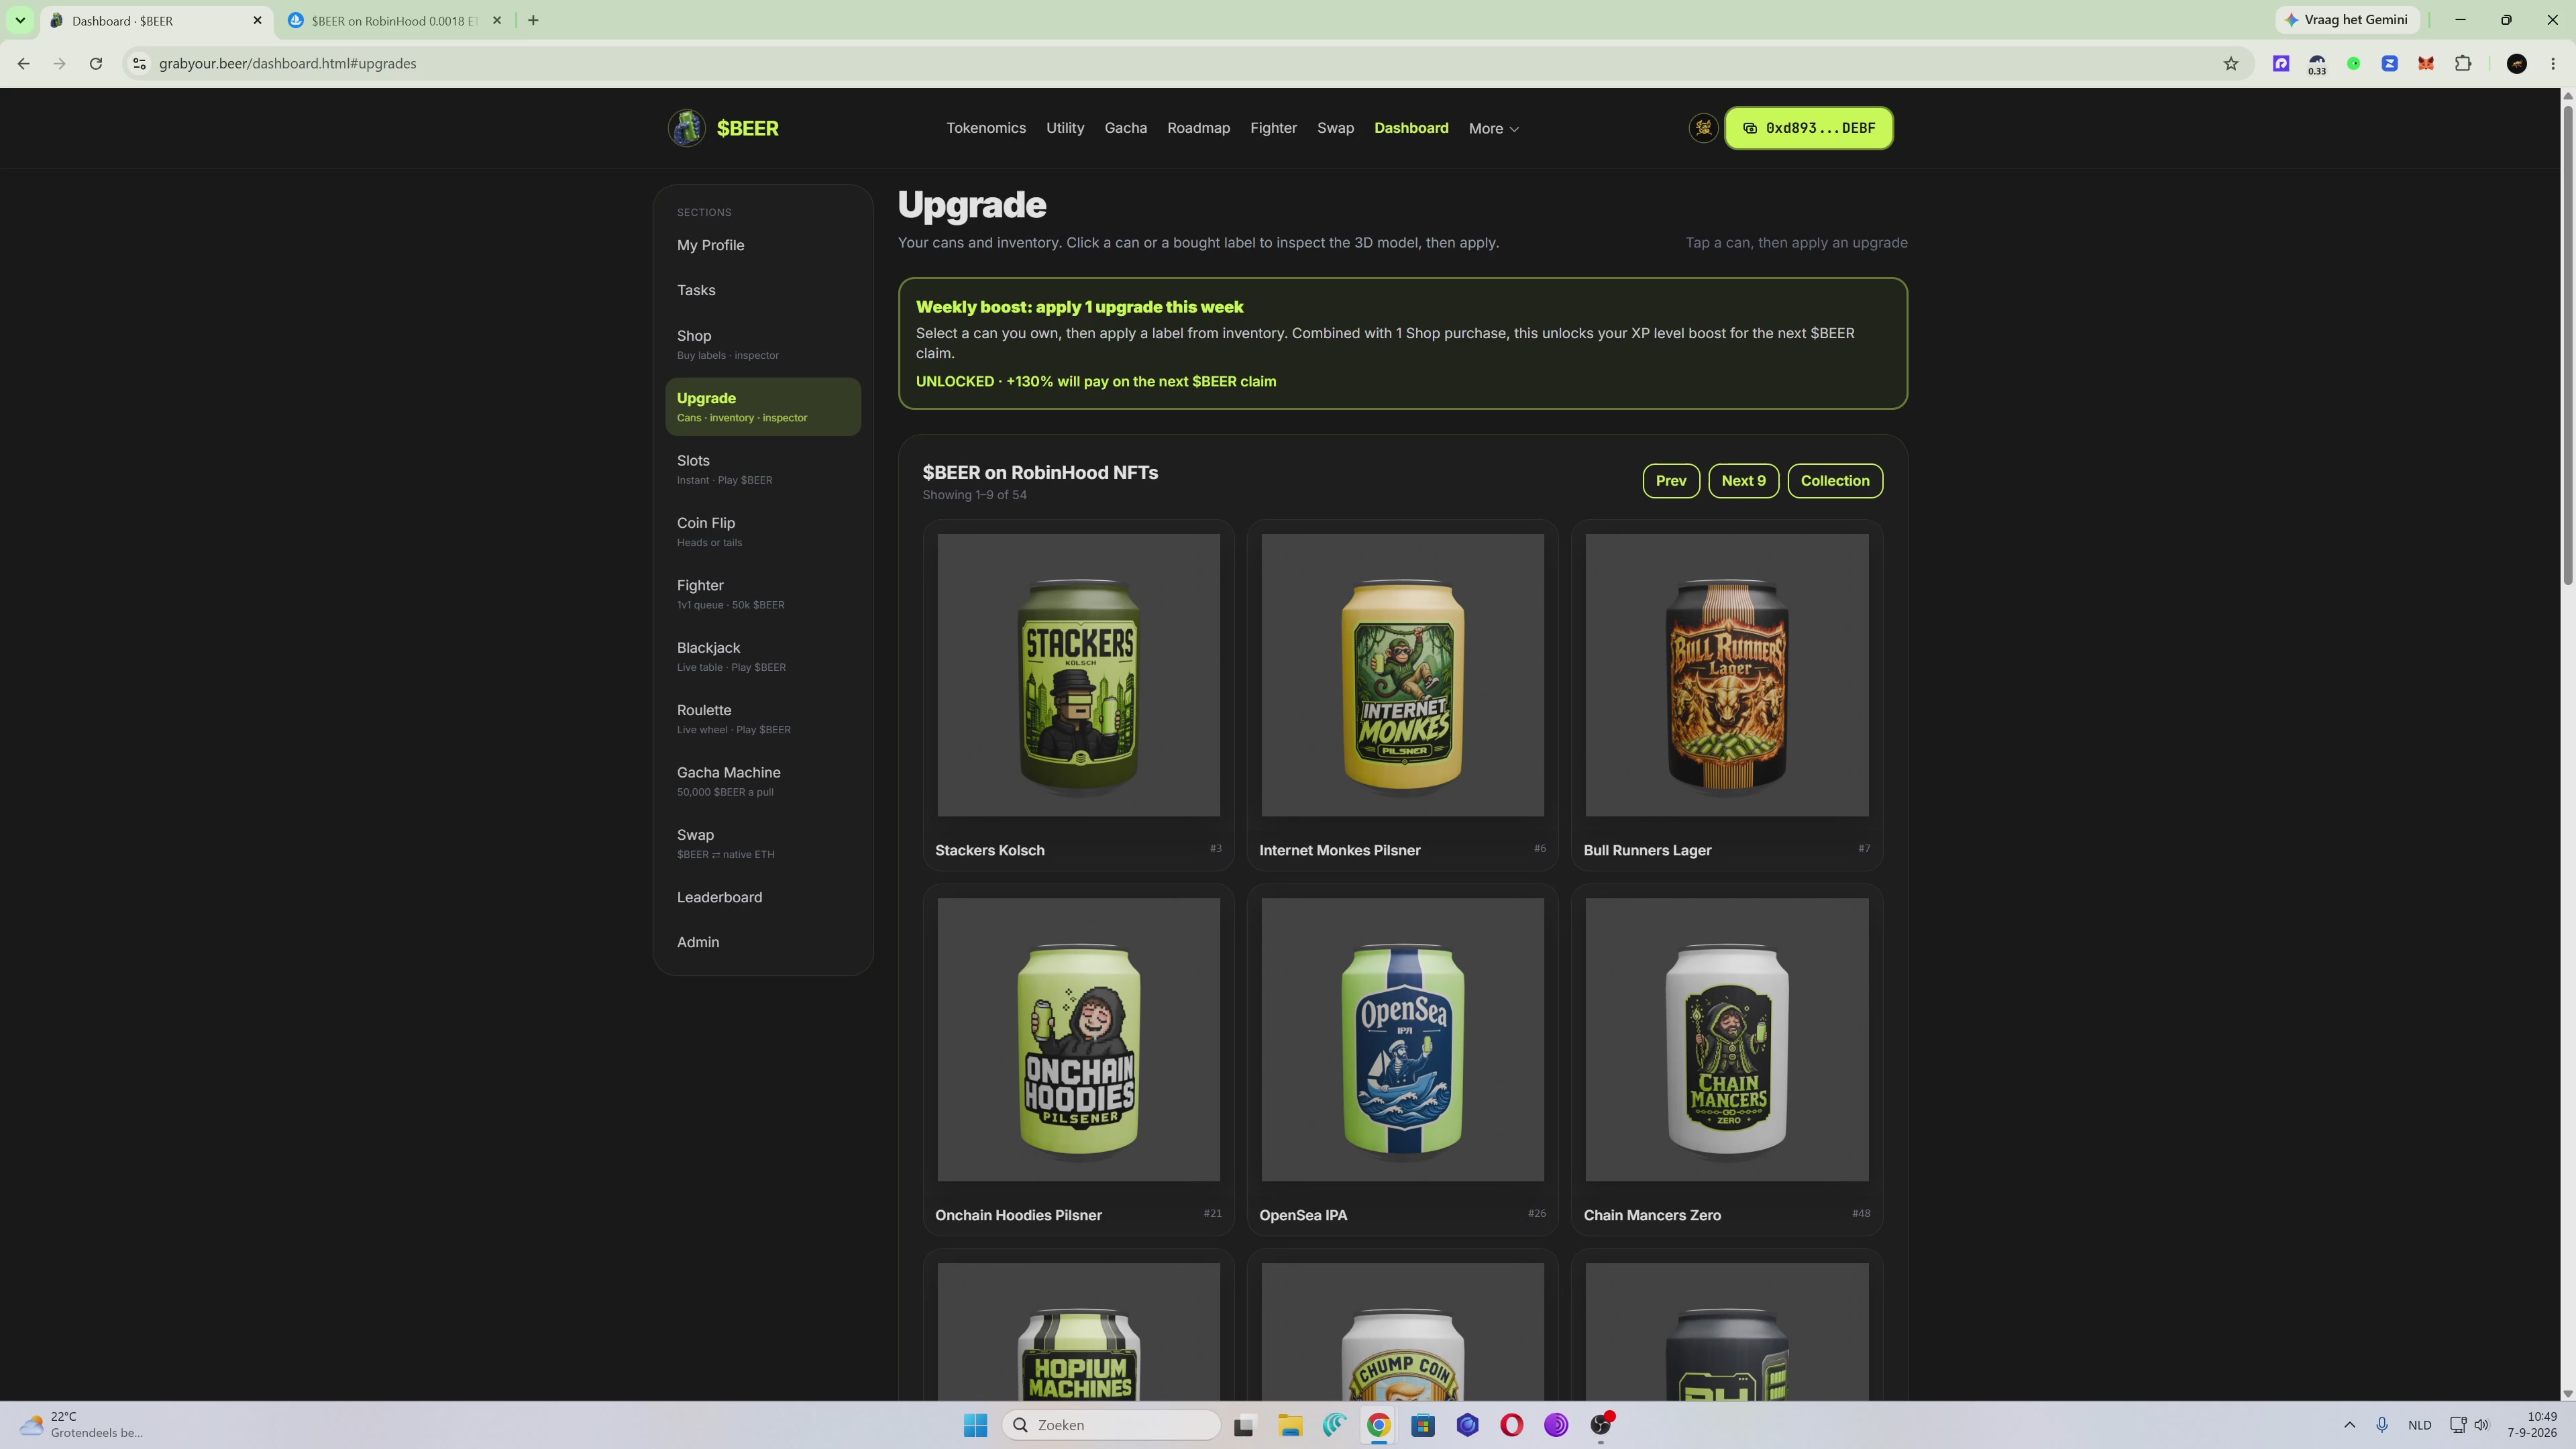The image size is (2576, 1449).
Task: Select the Chump Coin can
Action: tap(1402, 1325)
